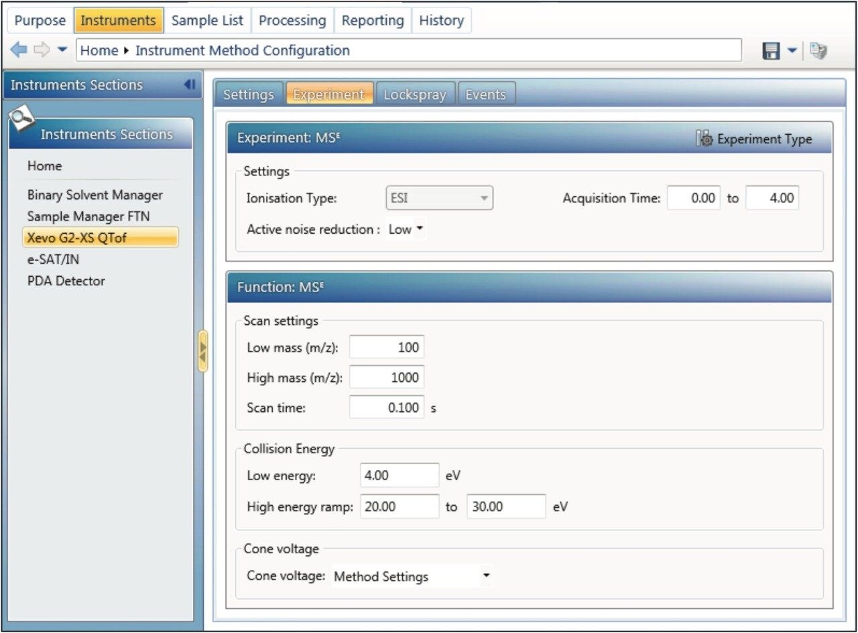Image resolution: width=858 pixels, height=633 pixels.
Task: Open the Experiment Type settings
Action: click(x=755, y=139)
